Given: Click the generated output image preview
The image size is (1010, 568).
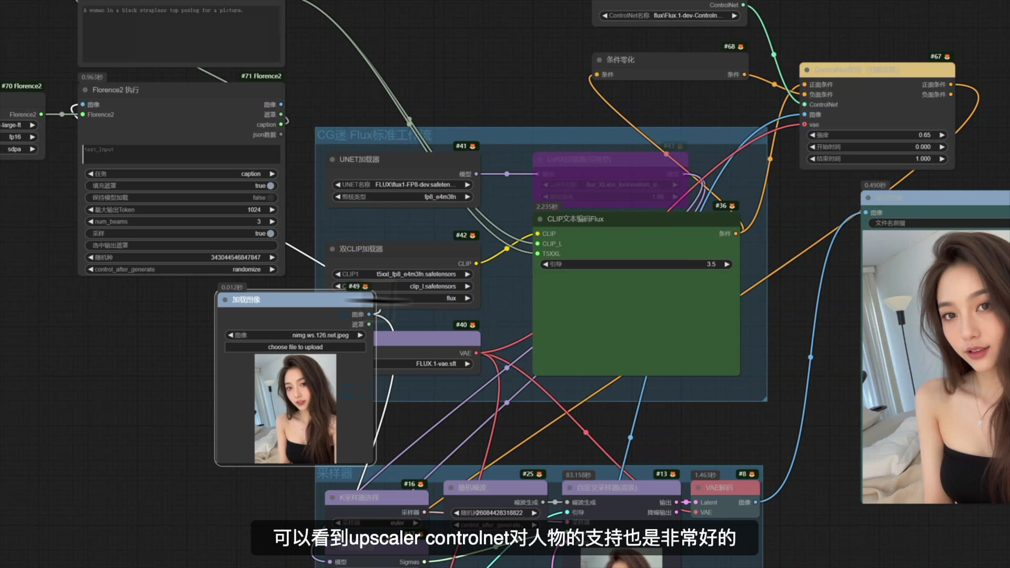Looking at the screenshot, I should tap(936, 367).
